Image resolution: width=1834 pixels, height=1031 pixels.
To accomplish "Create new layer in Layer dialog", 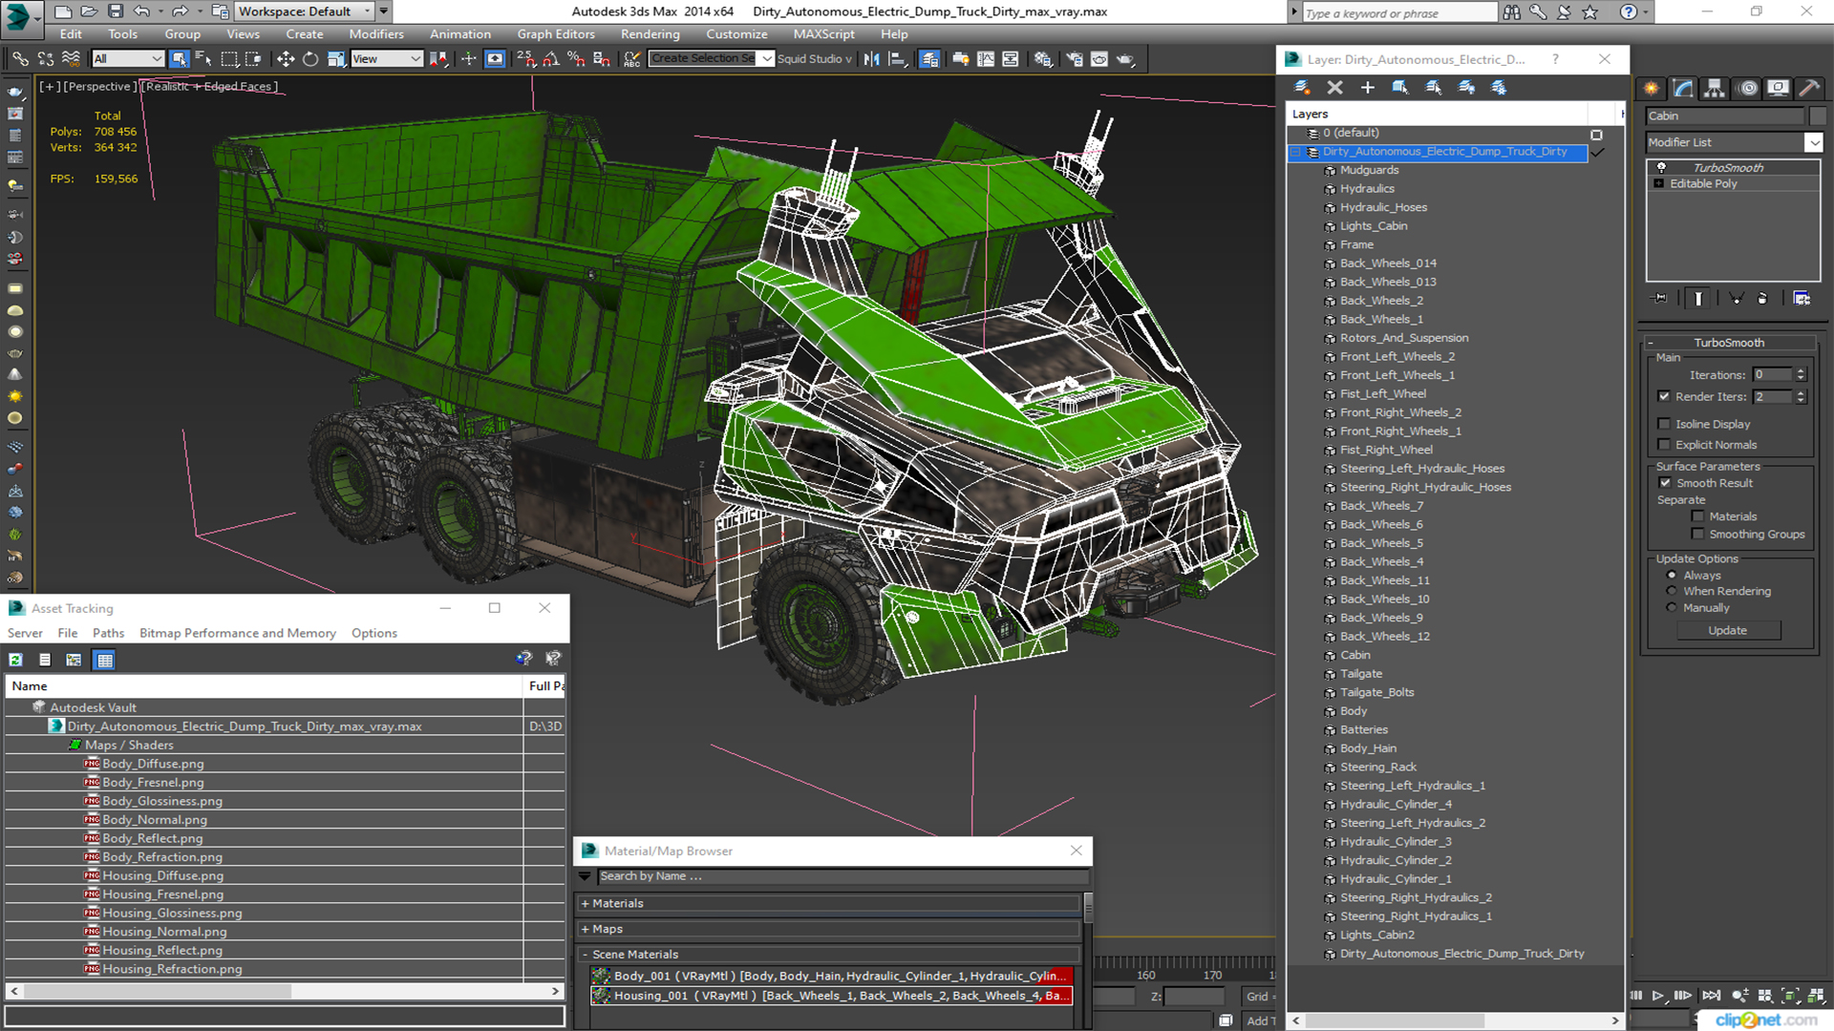I will pos(1302,88).
